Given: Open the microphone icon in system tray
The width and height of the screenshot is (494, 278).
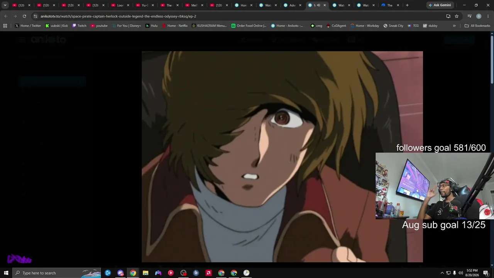Looking at the screenshot, I should tap(454, 273).
